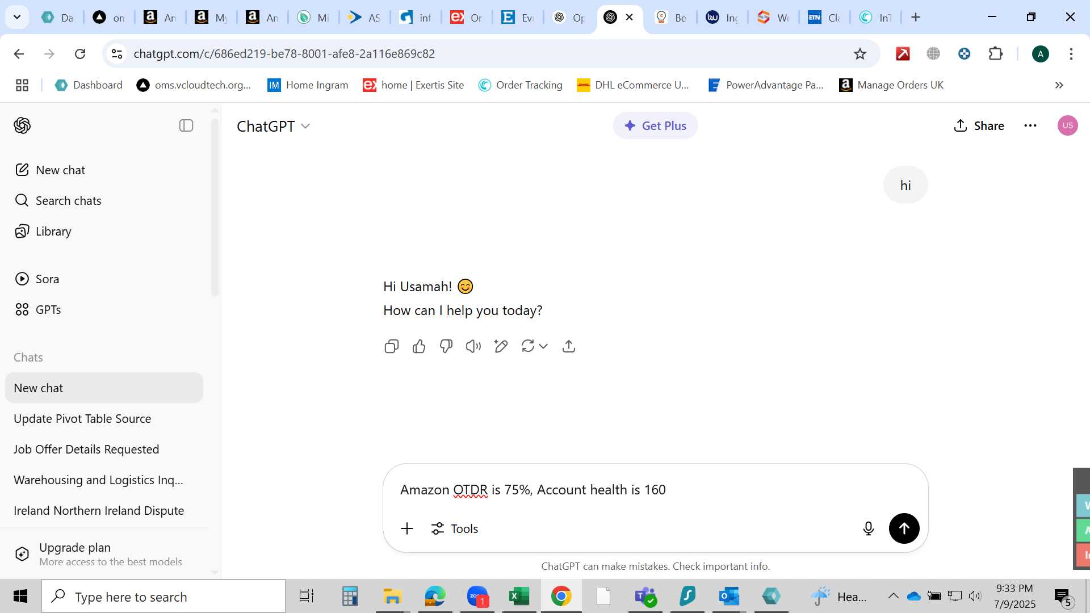The height and width of the screenshot is (613, 1090).
Task: Click Upgrade plan in the sidebar
Action: [104, 554]
